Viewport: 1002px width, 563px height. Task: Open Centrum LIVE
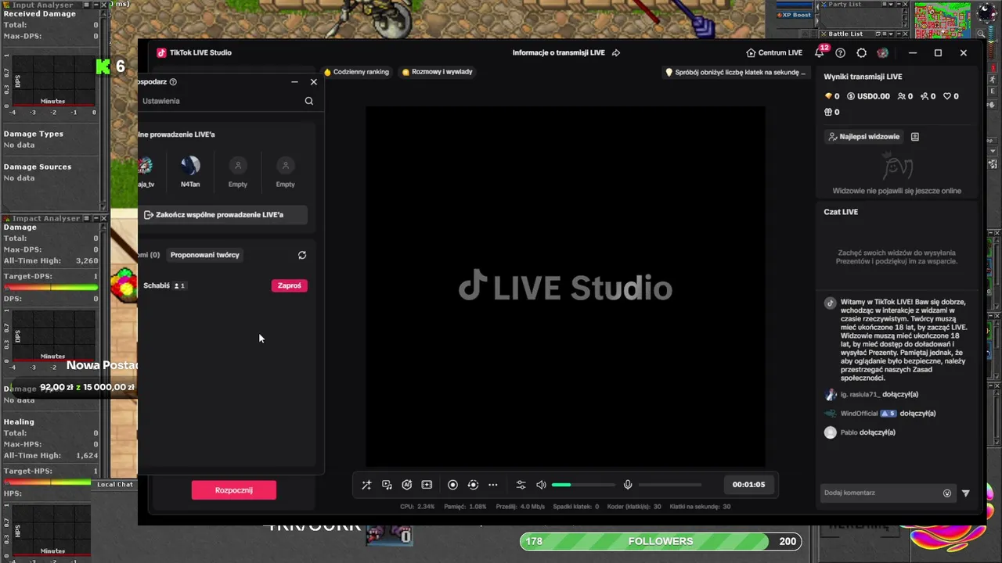774,53
